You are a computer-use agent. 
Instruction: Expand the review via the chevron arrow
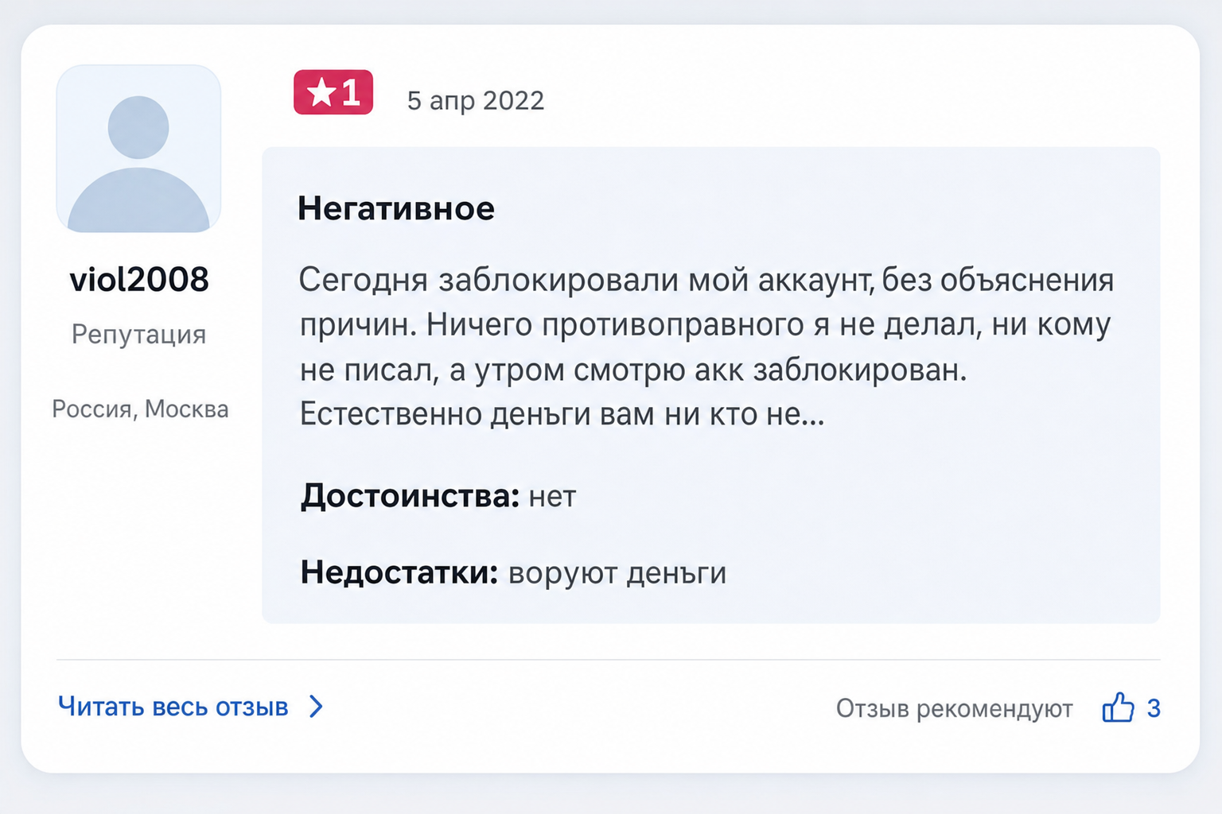[316, 707]
